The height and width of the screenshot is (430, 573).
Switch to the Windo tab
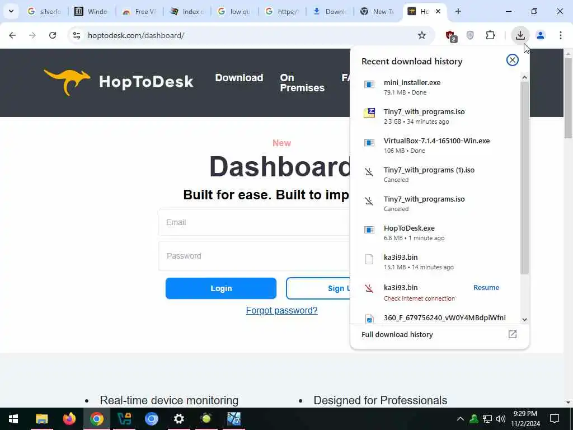pyautogui.click(x=91, y=11)
